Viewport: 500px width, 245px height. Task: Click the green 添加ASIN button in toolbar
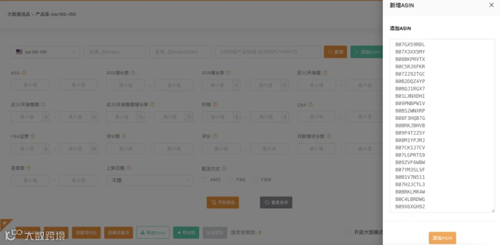coord(367,52)
